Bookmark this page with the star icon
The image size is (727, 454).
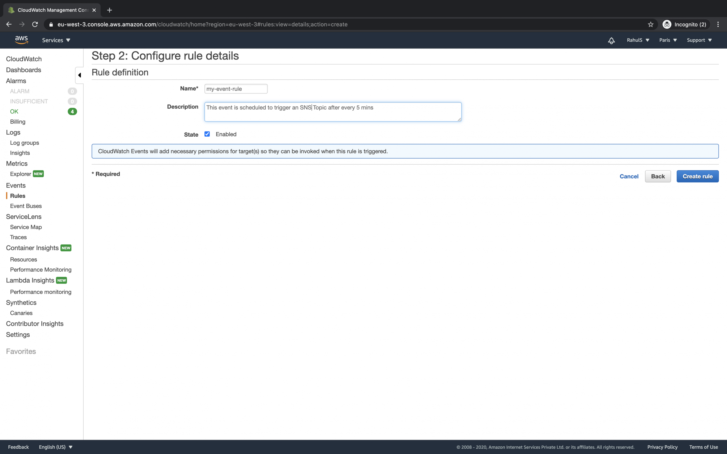650,24
